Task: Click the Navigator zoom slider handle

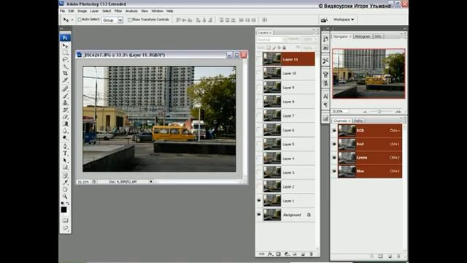Action: [379, 112]
